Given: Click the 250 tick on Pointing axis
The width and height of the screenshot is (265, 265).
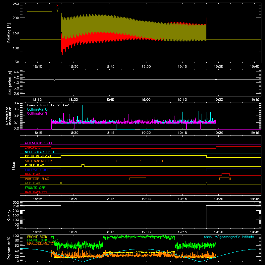Looking at the screenshot, I should (16, 4).
